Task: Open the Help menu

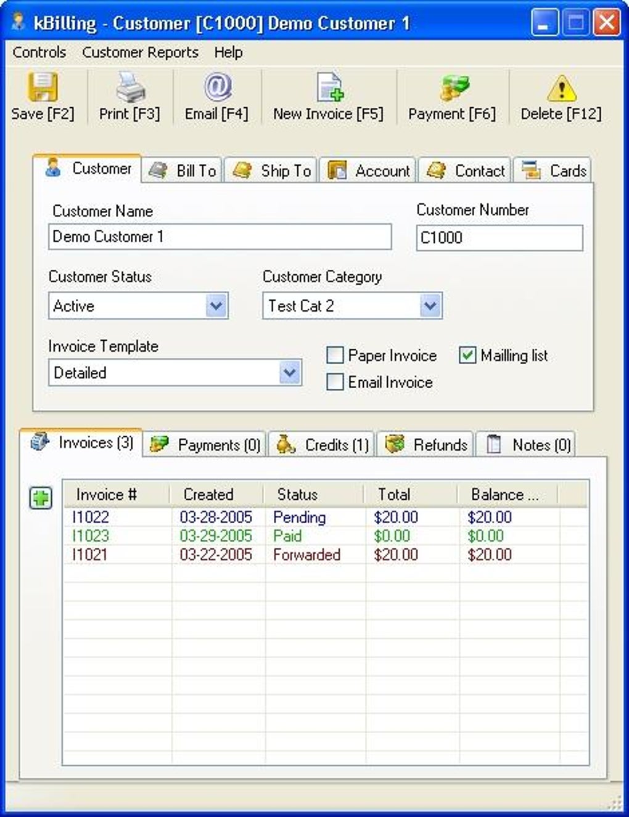Action: 228,52
